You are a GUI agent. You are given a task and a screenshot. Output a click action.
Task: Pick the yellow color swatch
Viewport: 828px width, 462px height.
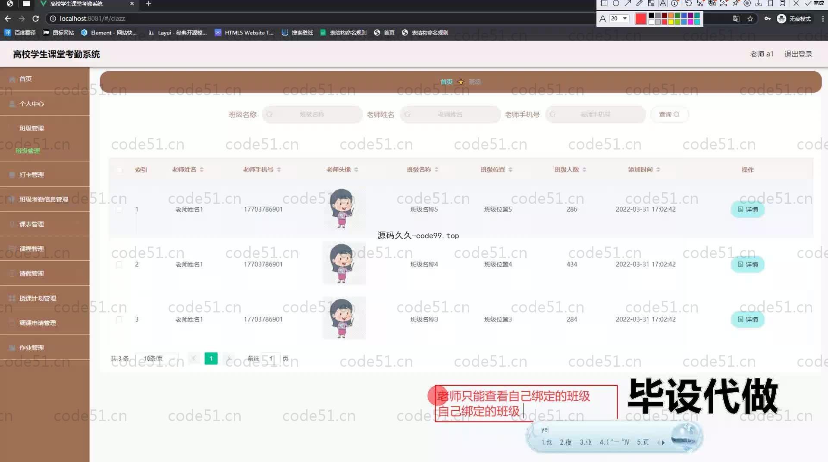pyautogui.click(x=671, y=22)
